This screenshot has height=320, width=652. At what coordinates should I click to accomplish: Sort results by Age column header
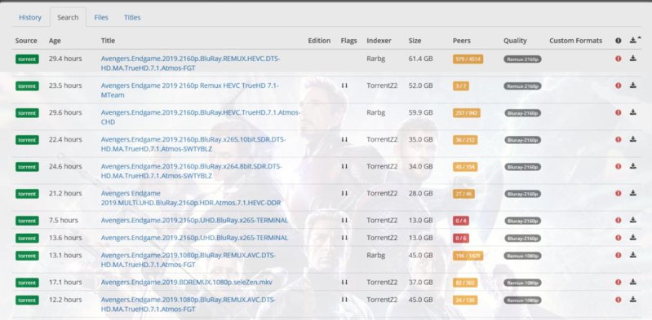[55, 41]
